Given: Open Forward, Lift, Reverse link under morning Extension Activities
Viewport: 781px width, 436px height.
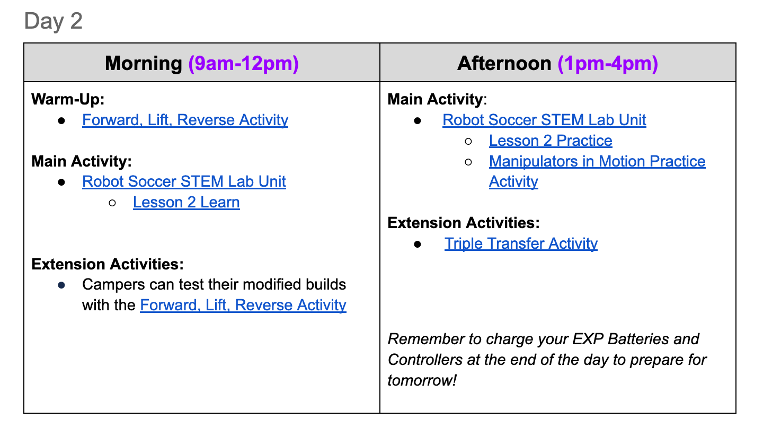Looking at the screenshot, I should [x=243, y=305].
